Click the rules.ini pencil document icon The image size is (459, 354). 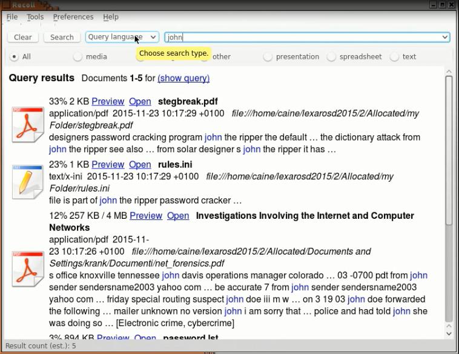[x=28, y=182]
